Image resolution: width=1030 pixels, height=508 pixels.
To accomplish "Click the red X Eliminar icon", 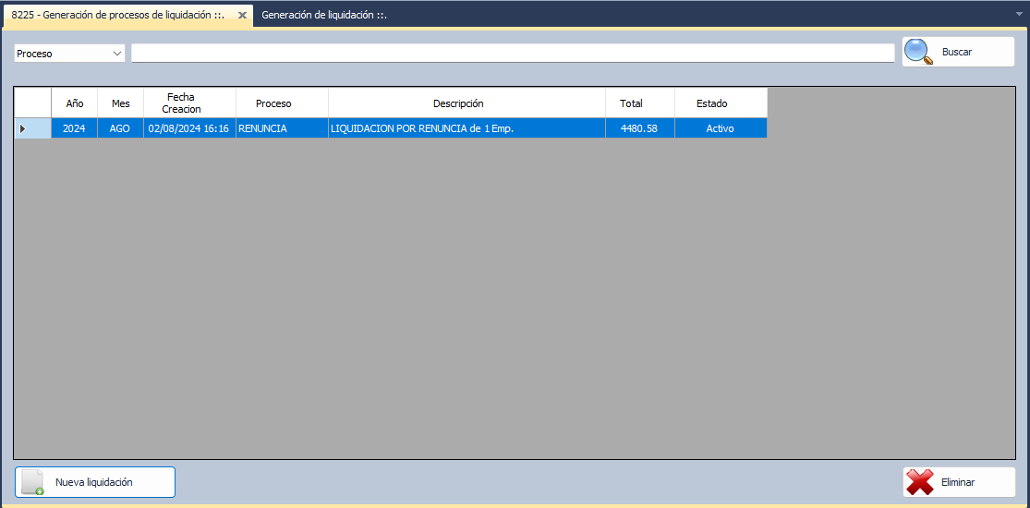I will 920,482.
